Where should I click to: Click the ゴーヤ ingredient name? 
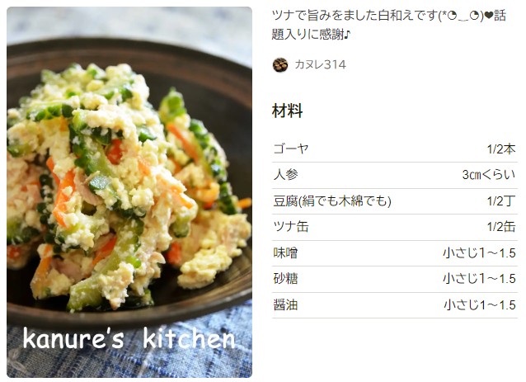point(290,149)
